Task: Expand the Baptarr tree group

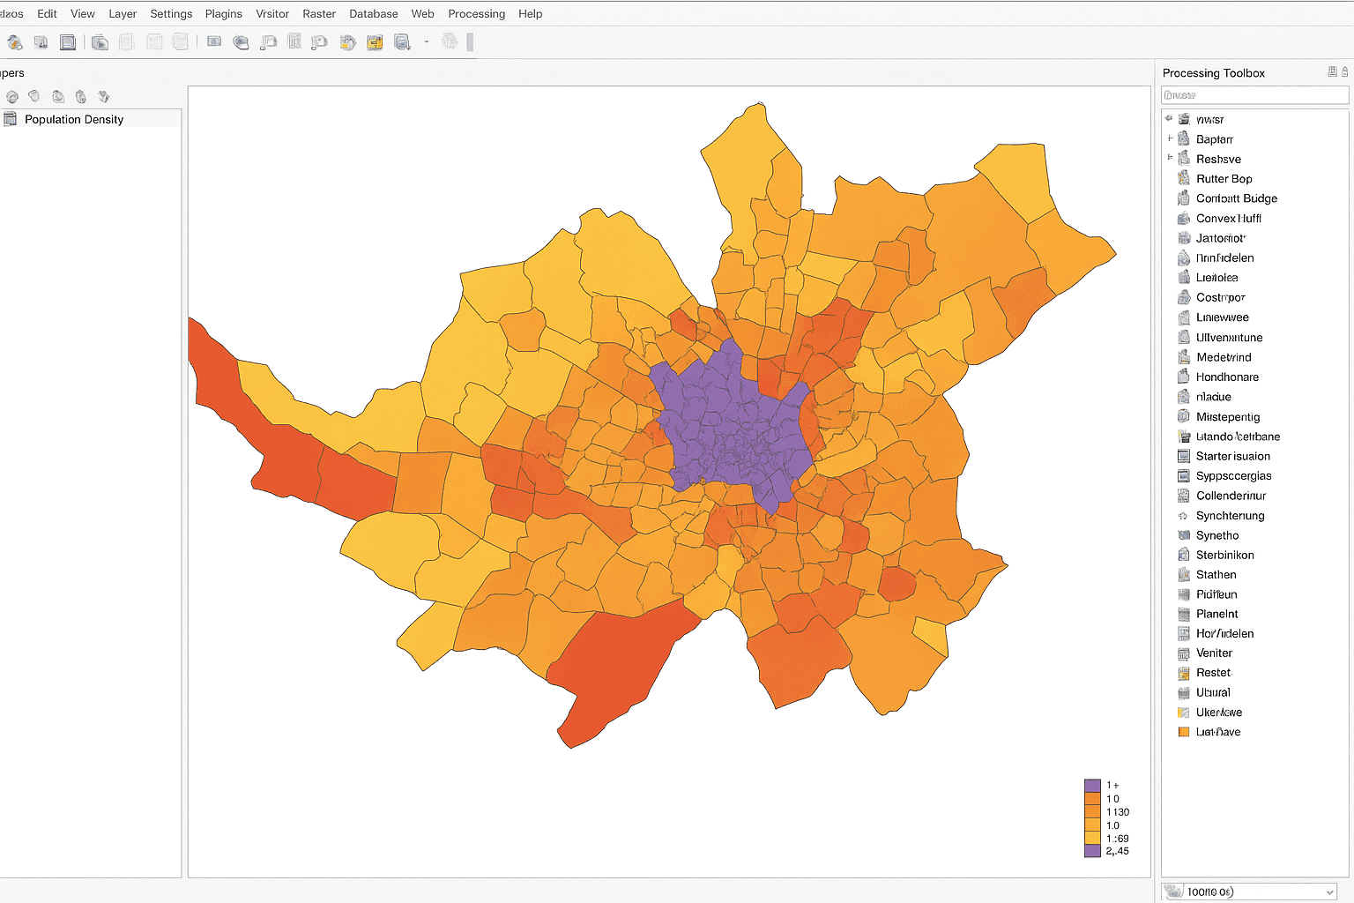Action: pyautogui.click(x=1170, y=138)
